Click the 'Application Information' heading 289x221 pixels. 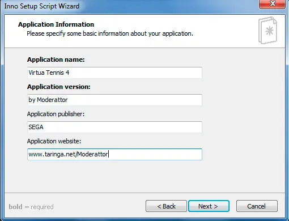pyautogui.click(x=56, y=24)
